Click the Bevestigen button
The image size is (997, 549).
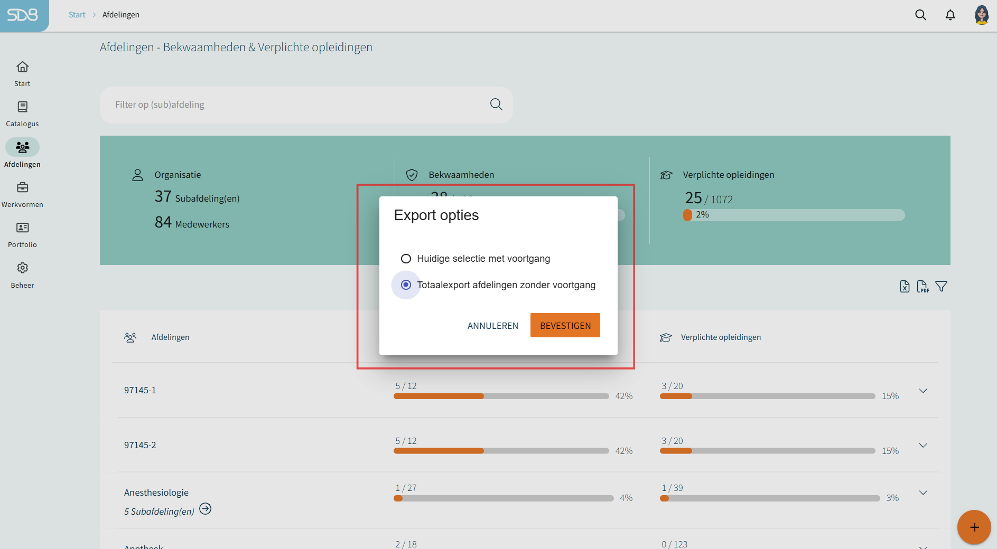pos(565,325)
